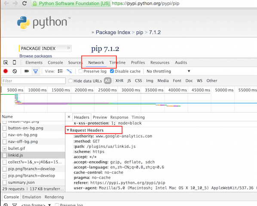Viewport: 257px width, 206px height.
Task: Open the Timing detail tab
Action: click(x=138, y=117)
